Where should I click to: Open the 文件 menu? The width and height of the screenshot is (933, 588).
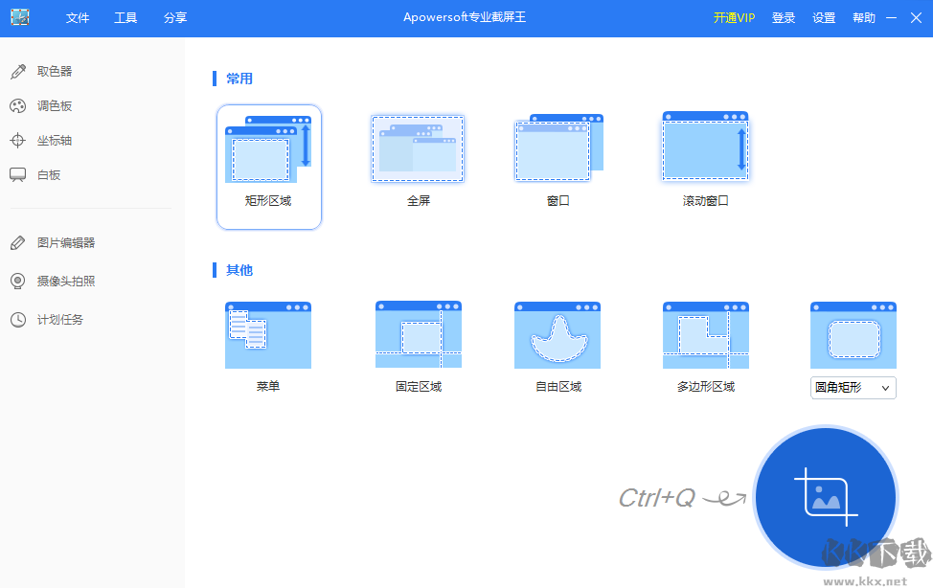pyautogui.click(x=78, y=18)
